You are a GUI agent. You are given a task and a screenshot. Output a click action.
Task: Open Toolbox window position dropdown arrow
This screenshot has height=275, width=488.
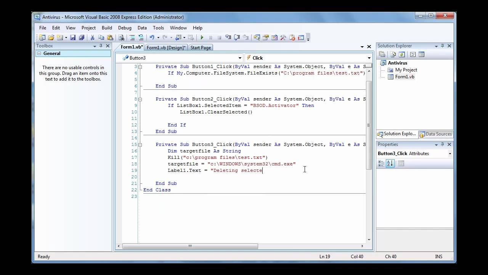(x=95, y=46)
